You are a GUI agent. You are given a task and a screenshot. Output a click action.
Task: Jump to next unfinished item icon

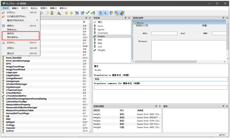(82, 13)
